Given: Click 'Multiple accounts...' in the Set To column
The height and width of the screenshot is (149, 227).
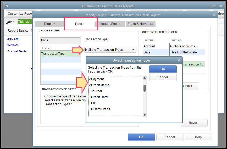Looking at the screenshot, I should coord(184,46).
